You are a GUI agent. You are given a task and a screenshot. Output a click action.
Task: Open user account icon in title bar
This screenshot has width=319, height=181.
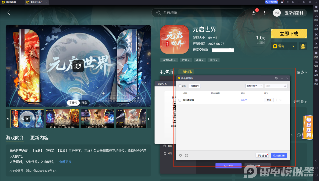[x=282, y=2]
